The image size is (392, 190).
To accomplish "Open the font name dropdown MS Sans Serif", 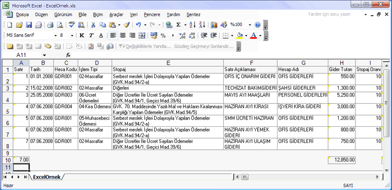I will (55, 35).
